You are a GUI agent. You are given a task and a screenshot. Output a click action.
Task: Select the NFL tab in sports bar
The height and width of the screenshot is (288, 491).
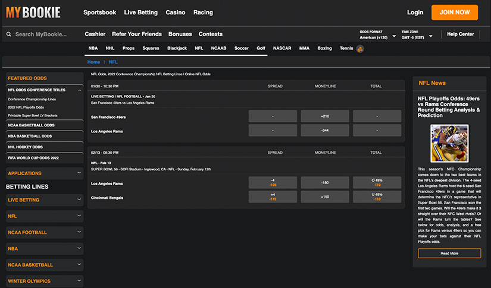[199, 48]
